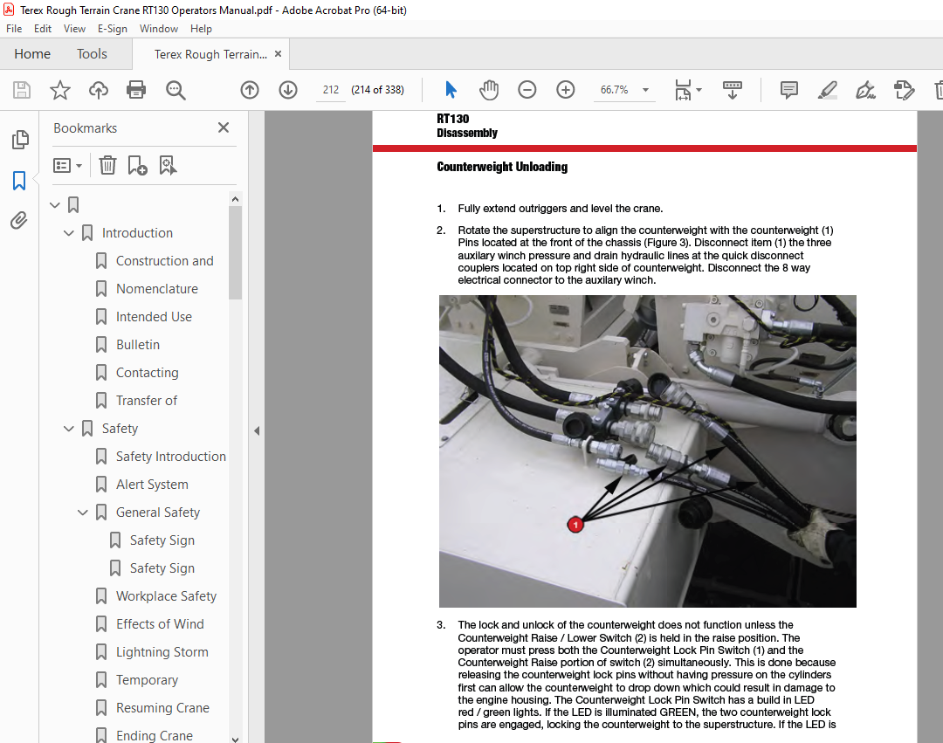Click the upload to cloud icon
This screenshot has height=743, width=943.
[x=98, y=90]
